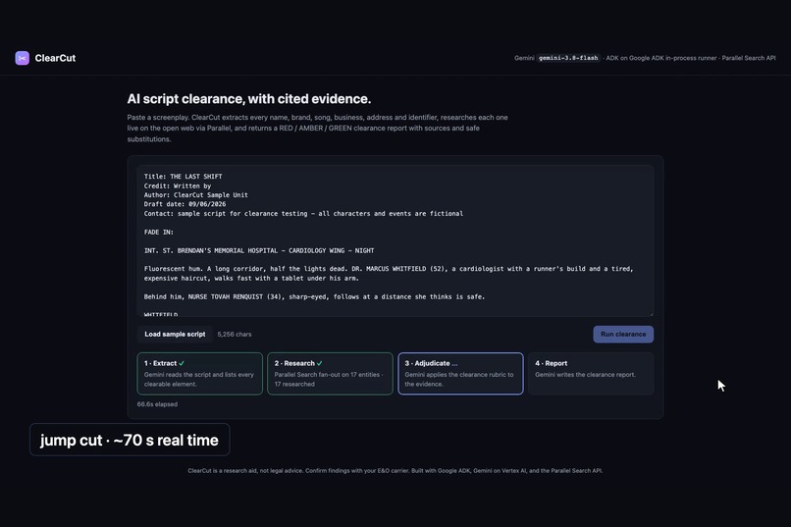Click the 'Gemini writes the clearance report.' description
Viewport: 791px width, 527px height.
tap(585, 375)
